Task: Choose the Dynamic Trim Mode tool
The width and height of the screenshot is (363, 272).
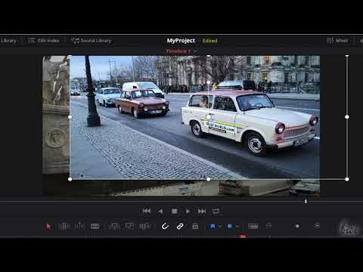Action: click(x=79, y=226)
